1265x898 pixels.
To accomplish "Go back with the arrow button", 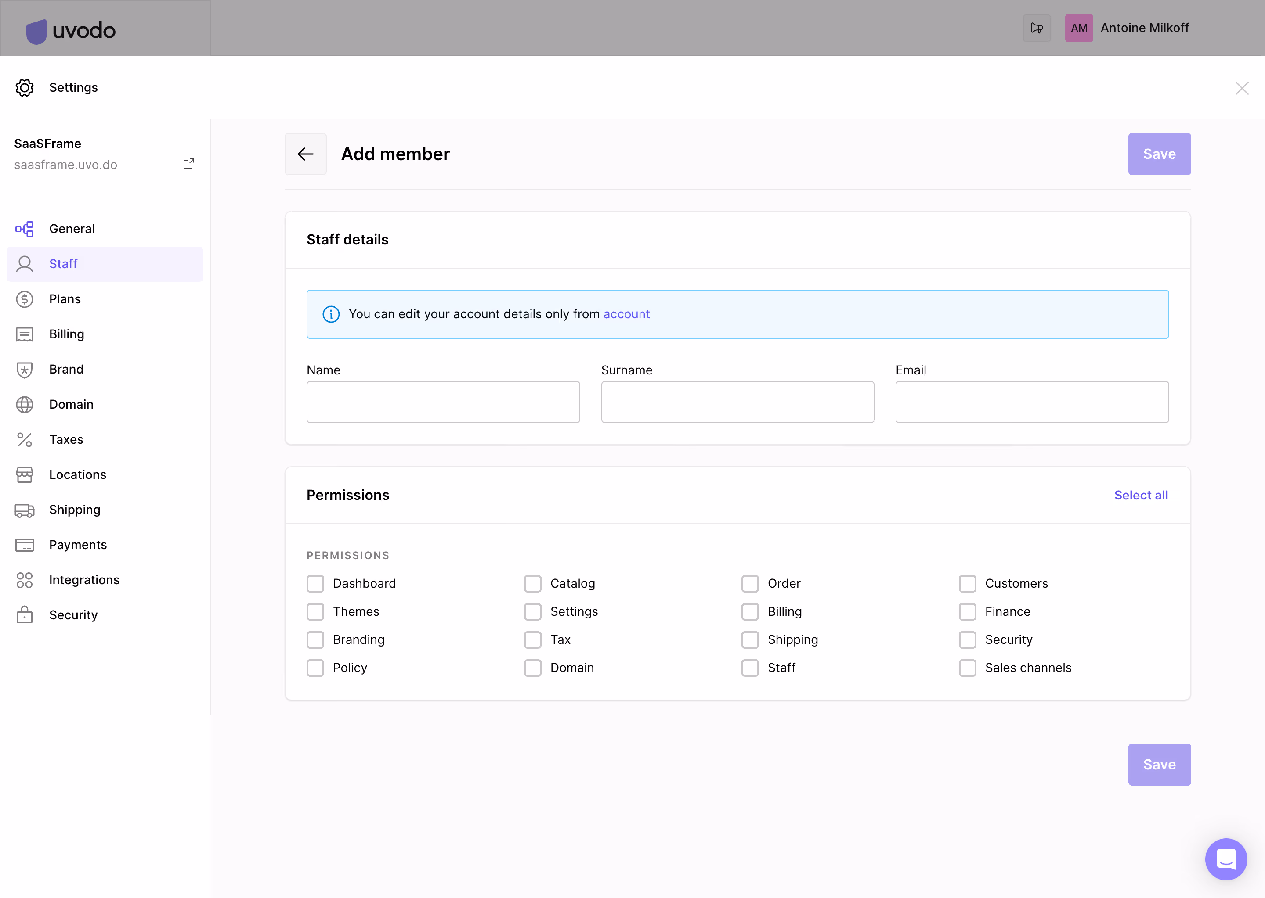I will pyautogui.click(x=305, y=154).
